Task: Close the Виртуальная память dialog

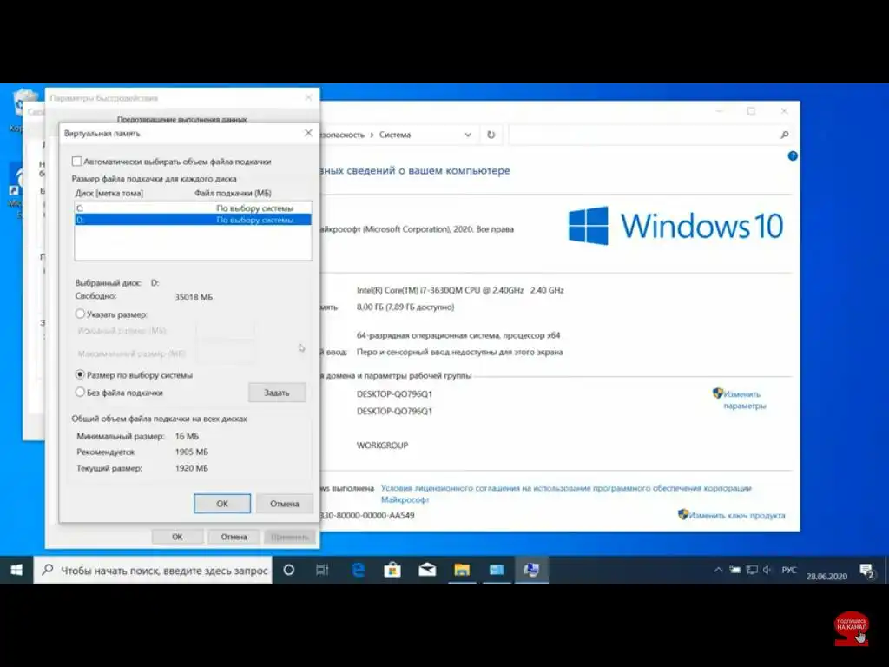Action: click(x=308, y=133)
